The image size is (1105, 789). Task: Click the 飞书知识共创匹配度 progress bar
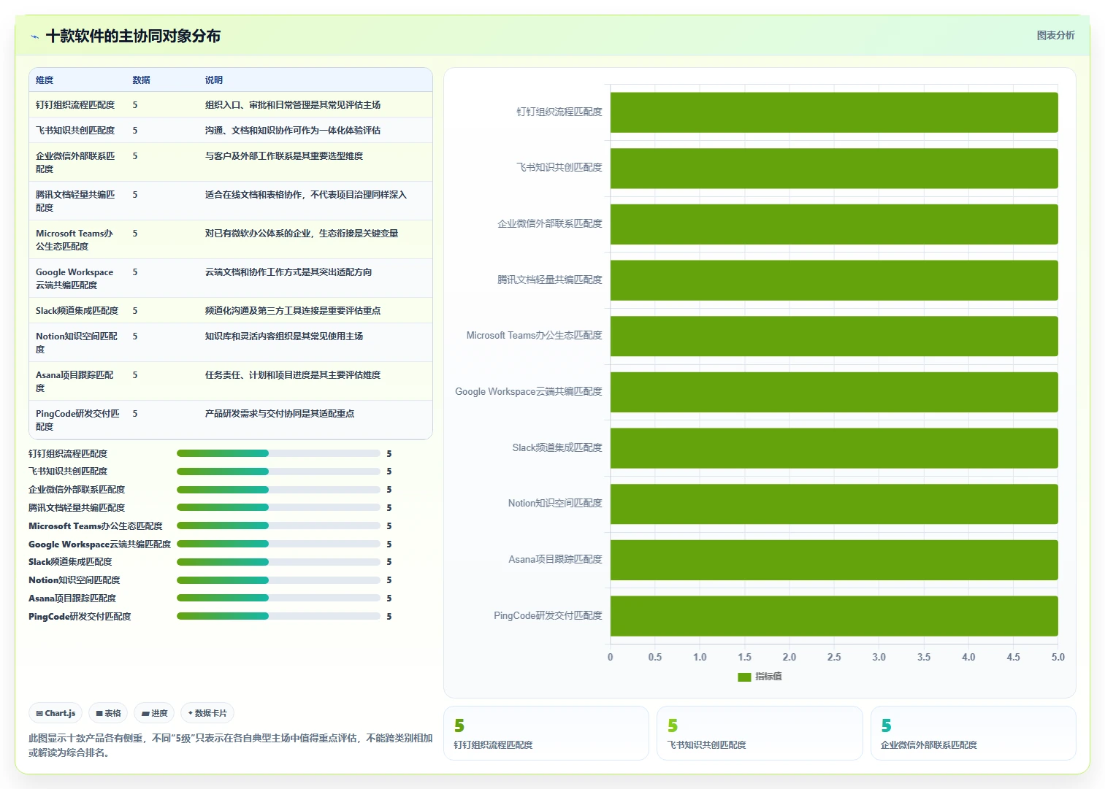pos(278,472)
